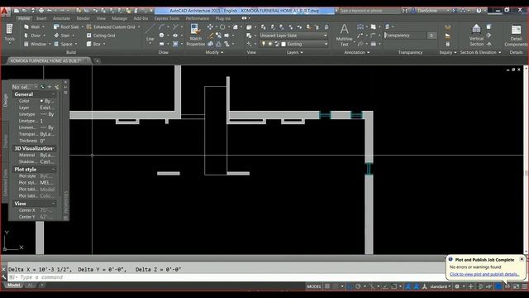This screenshot has height=298, width=529.
Task: Toggle hardware acceleration blue circle icon
Action: (498, 286)
